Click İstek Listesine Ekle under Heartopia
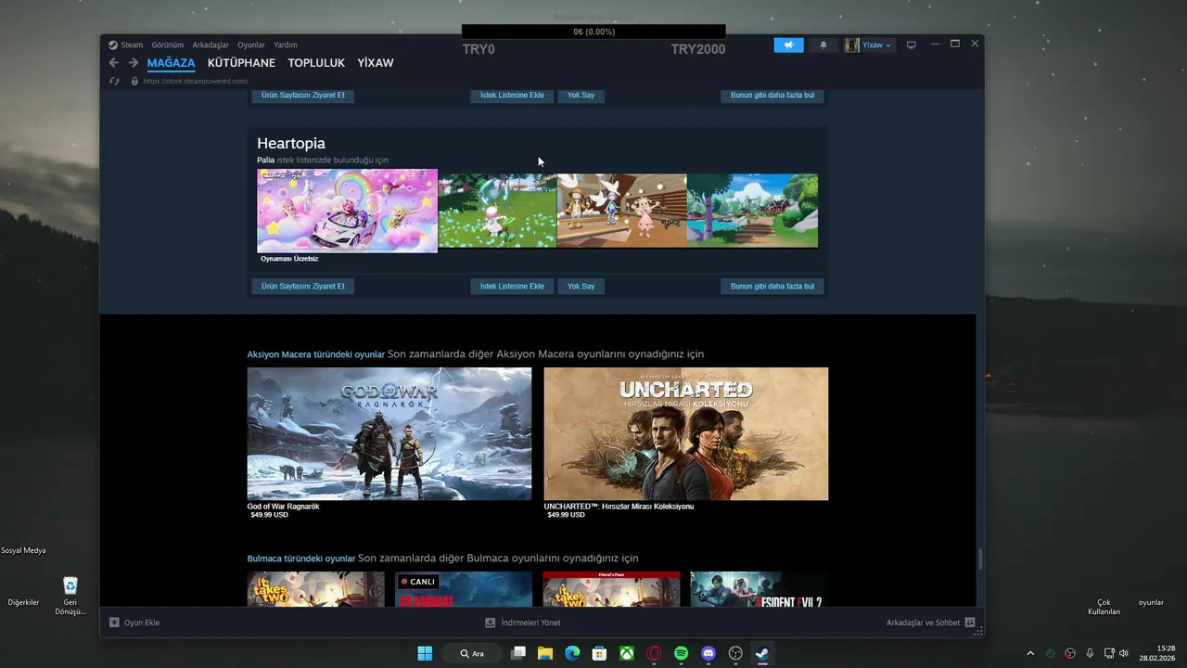Viewport: 1187px width, 668px height. [x=512, y=286]
